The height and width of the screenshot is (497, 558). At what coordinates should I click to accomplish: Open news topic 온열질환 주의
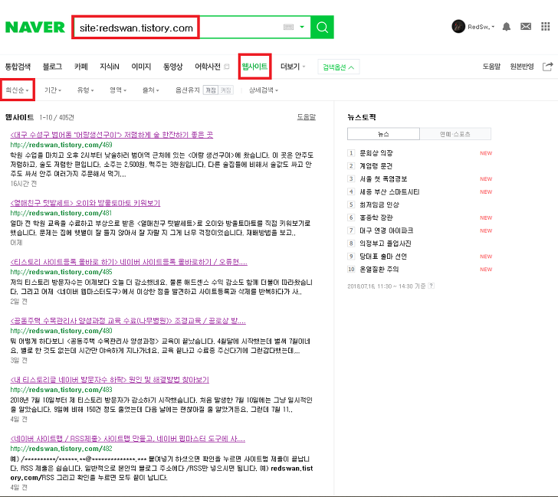(x=379, y=270)
